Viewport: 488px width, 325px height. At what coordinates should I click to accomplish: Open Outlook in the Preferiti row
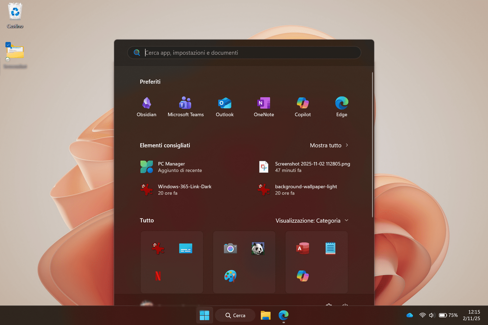224,106
